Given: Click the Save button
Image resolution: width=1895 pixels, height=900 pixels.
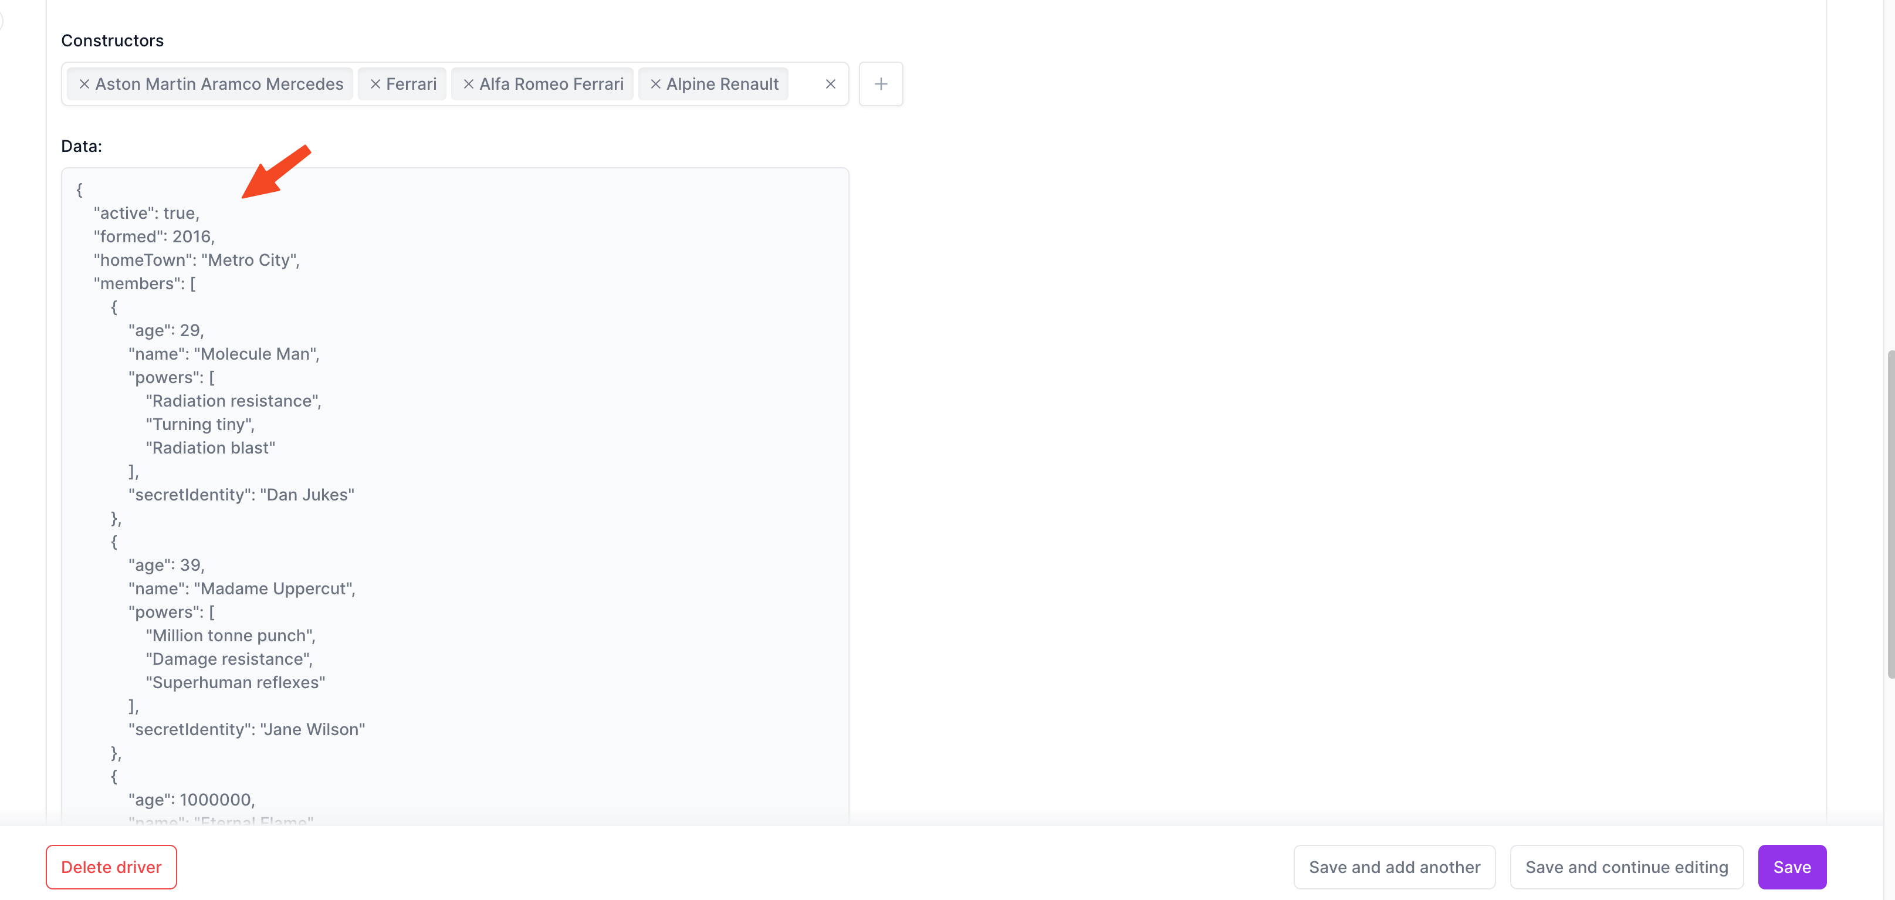Looking at the screenshot, I should coord(1792,867).
